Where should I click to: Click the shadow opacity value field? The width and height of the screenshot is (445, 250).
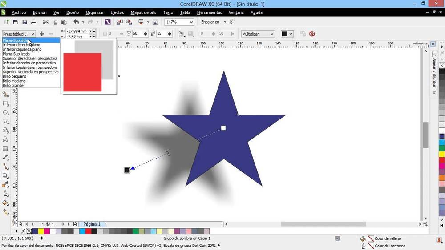coord(135,34)
